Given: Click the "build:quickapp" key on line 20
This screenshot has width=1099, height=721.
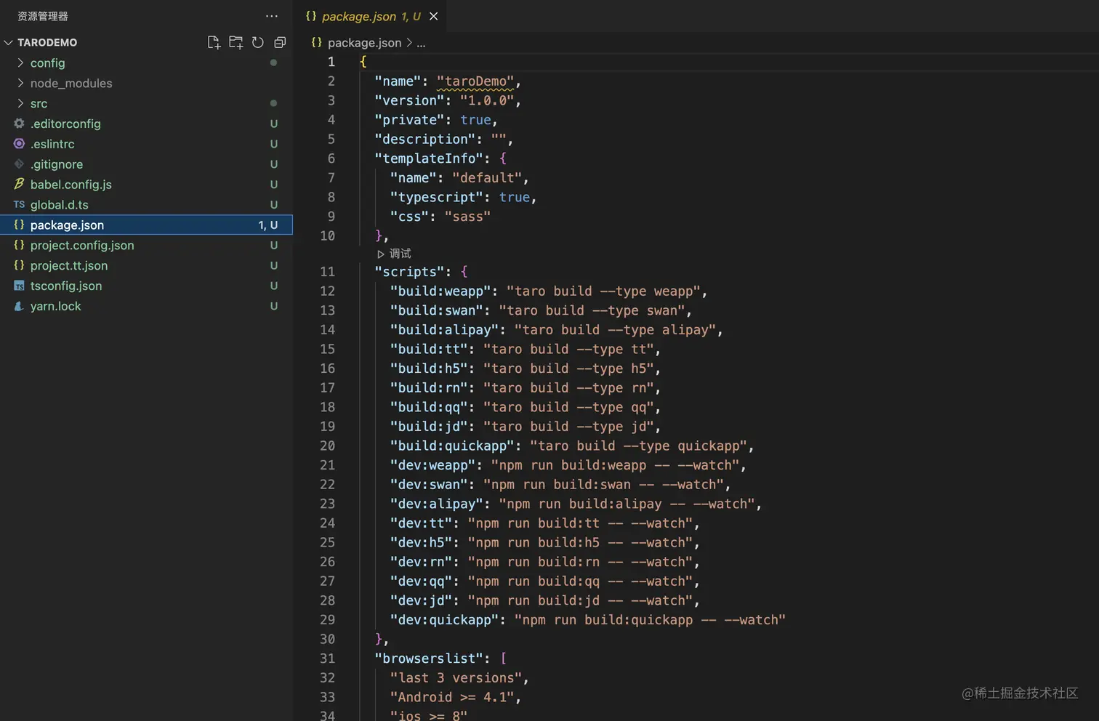Looking at the screenshot, I should coord(452,446).
